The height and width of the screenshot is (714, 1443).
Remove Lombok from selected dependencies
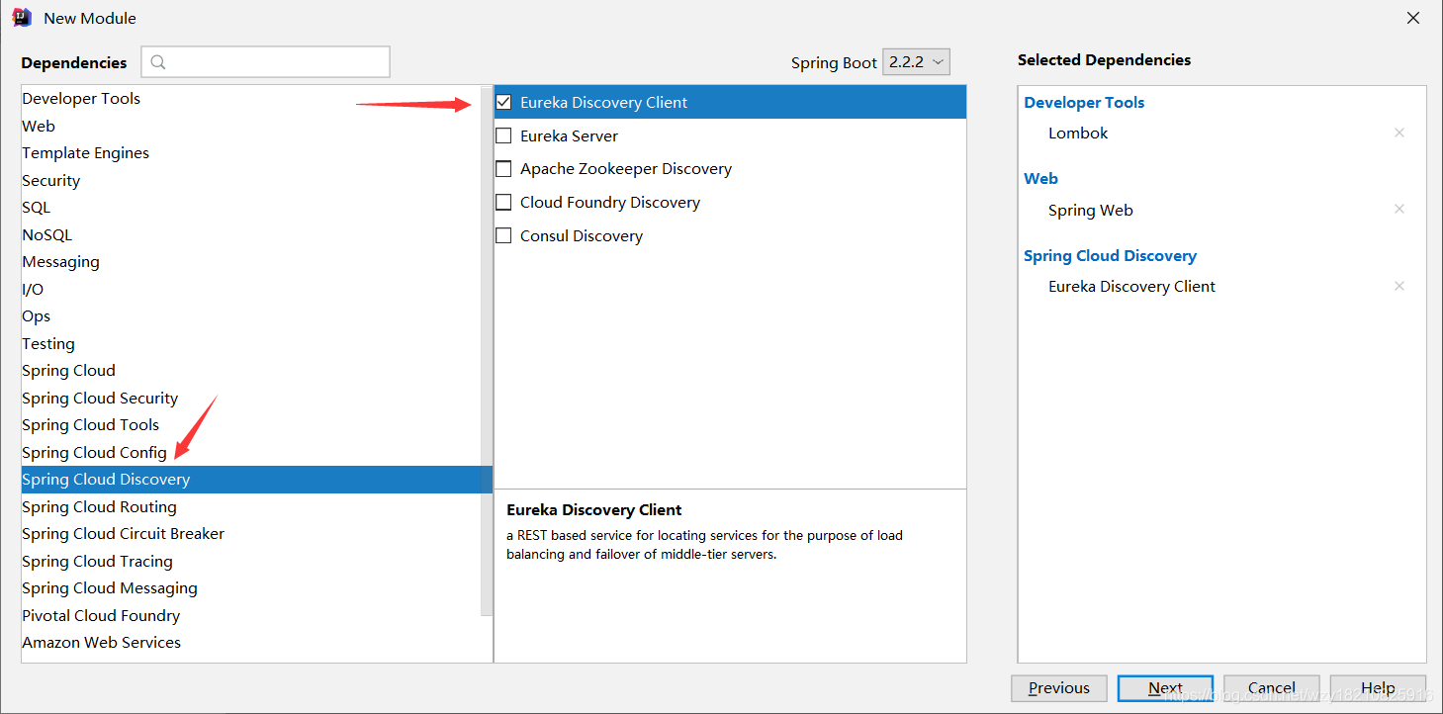(1398, 133)
